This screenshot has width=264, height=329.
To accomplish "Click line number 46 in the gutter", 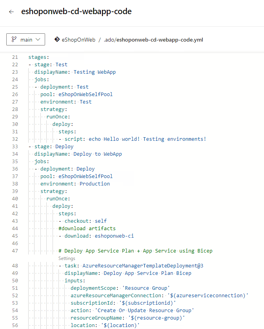I will tap(15, 244).
